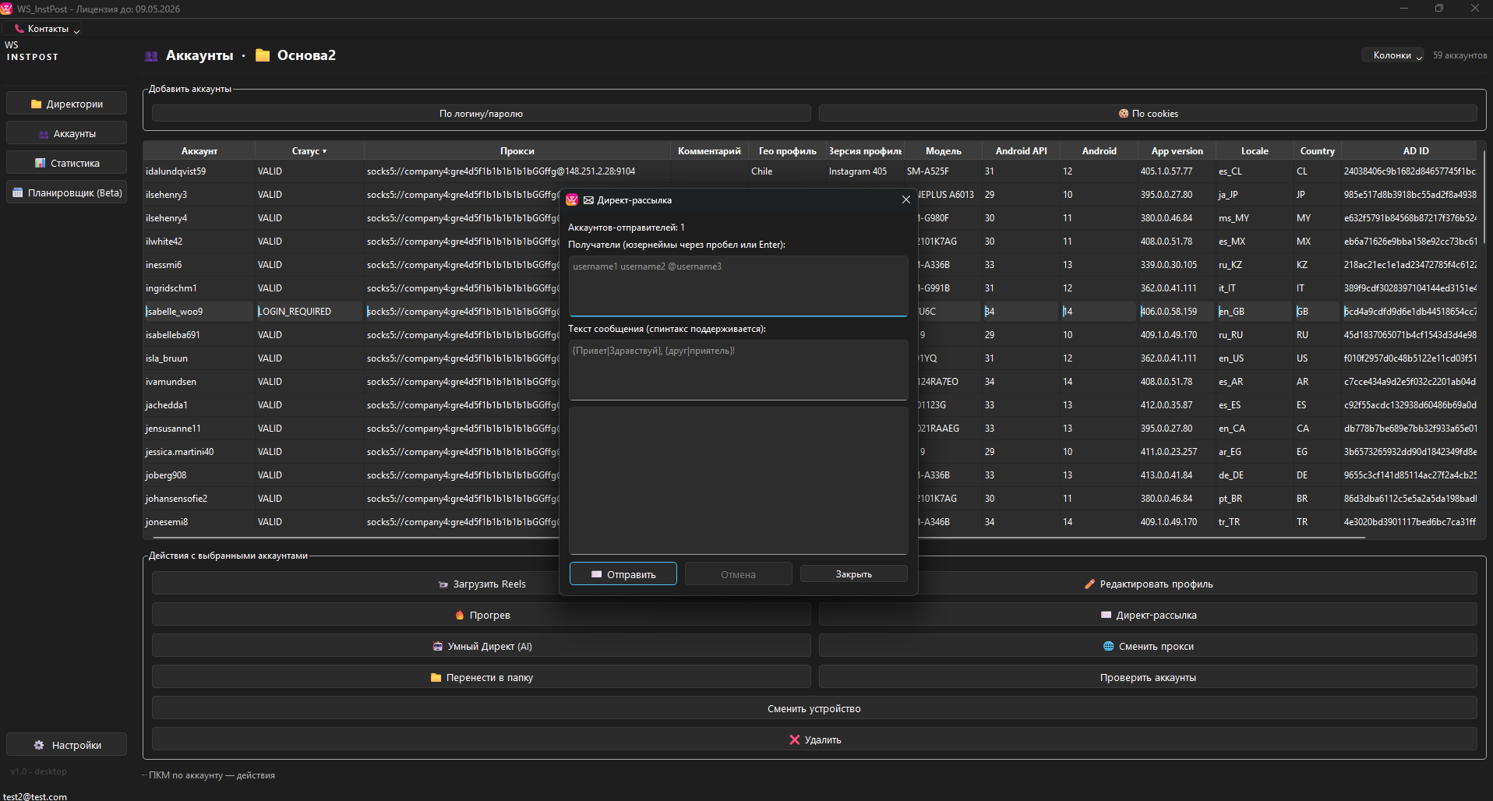Image resolution: width=1493 pixels, height=801 pixels.
Task: Open Настройки with the gear icon
Action: [67, 746]
